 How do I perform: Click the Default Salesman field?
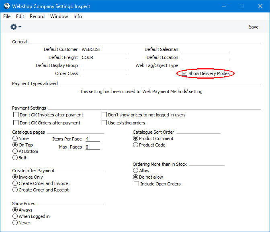tap(205, 49)
